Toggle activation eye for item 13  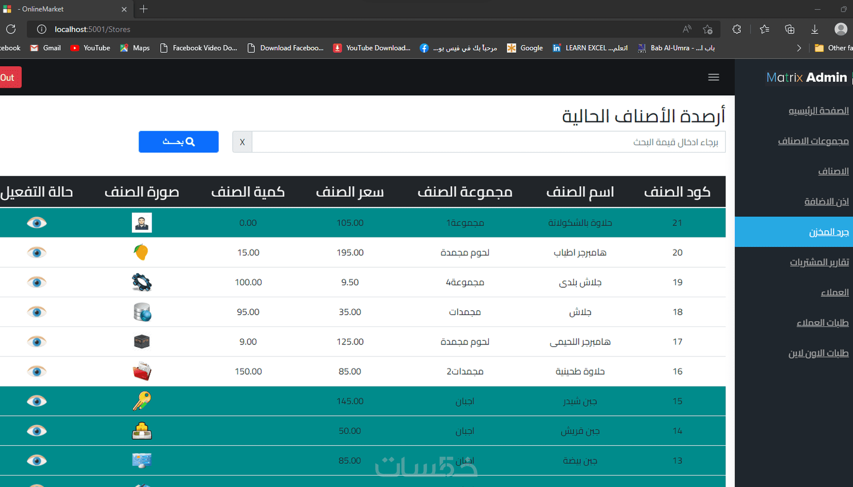point(37,460)
